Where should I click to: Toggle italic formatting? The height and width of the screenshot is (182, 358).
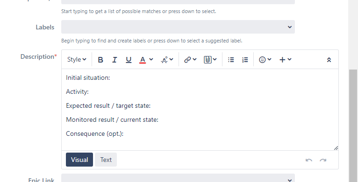click(x=115, y=60)
